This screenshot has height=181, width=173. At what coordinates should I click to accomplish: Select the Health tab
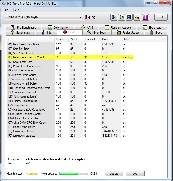[70, 32]
